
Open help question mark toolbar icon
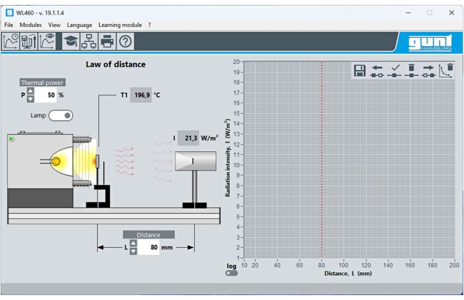125,41
